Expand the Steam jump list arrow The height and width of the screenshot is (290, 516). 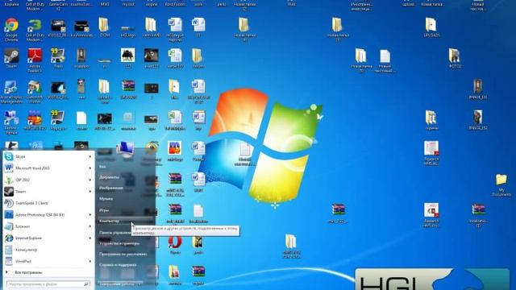pyautogui.click(x=90, y=192)
